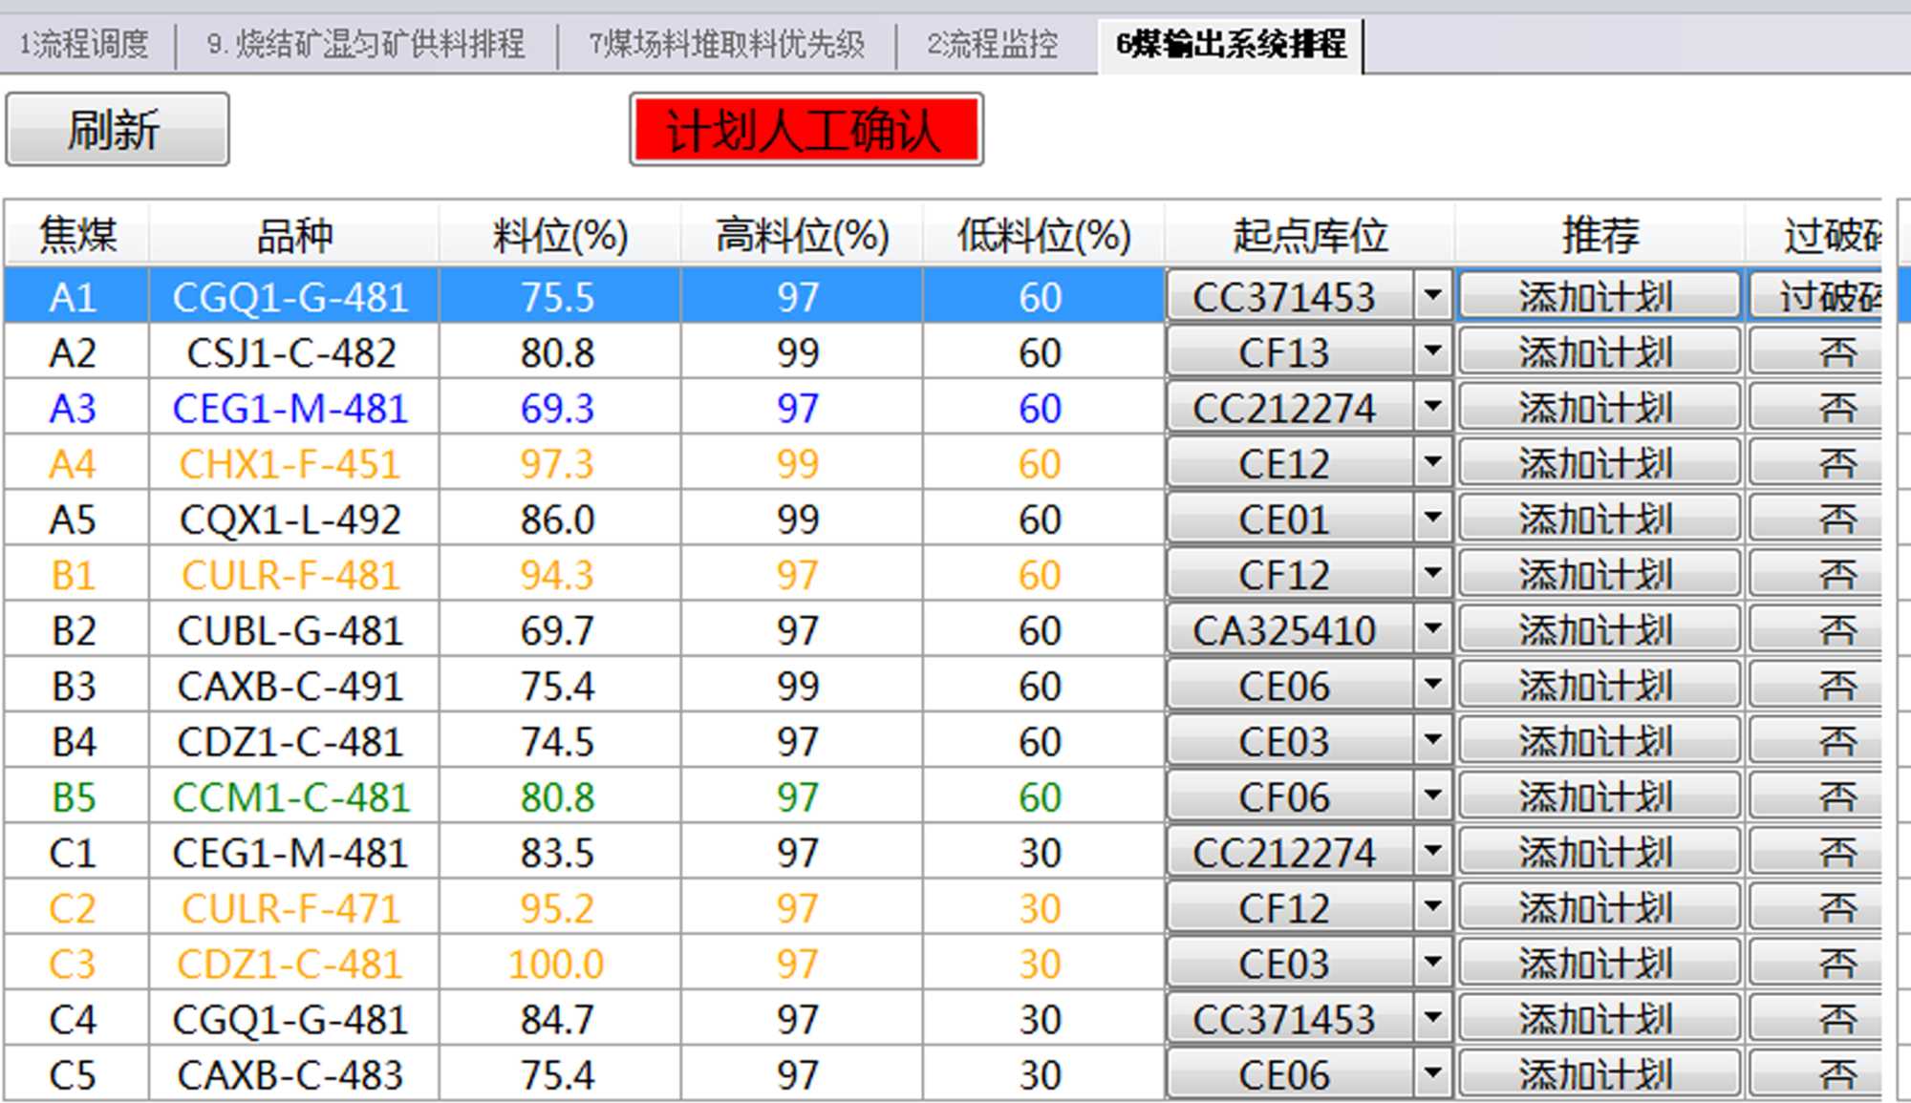Click the 刷新 refresh button

117,130
